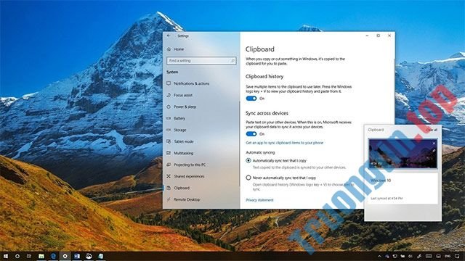Image resolution: width=465 pixels, height=261 pixels.
Task: Click the Remote Desktop sidebar icon
Action: [169, 199]
